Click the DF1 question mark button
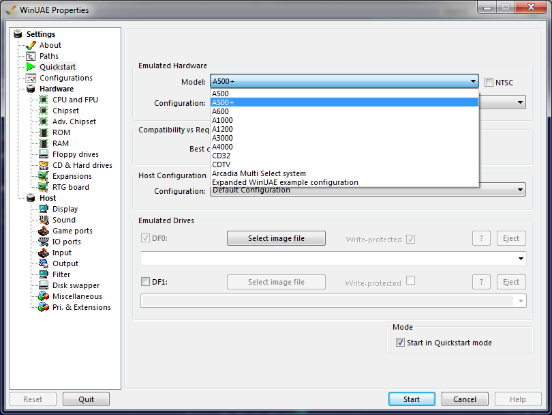 [x=481, y=282]
